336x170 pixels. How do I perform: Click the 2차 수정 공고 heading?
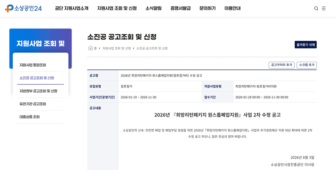(217, 115)
